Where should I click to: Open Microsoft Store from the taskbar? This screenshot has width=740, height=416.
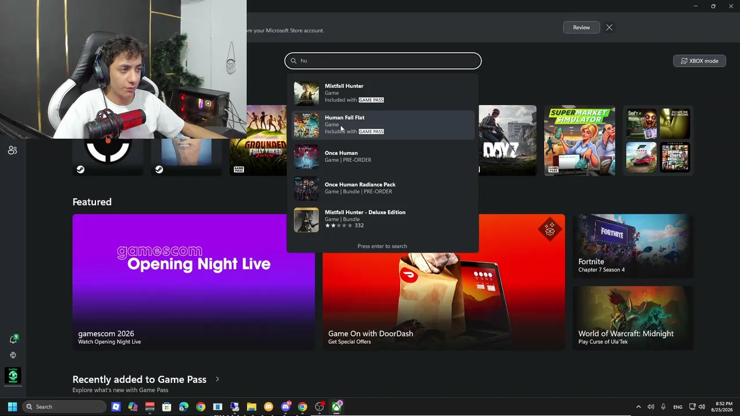166,407
